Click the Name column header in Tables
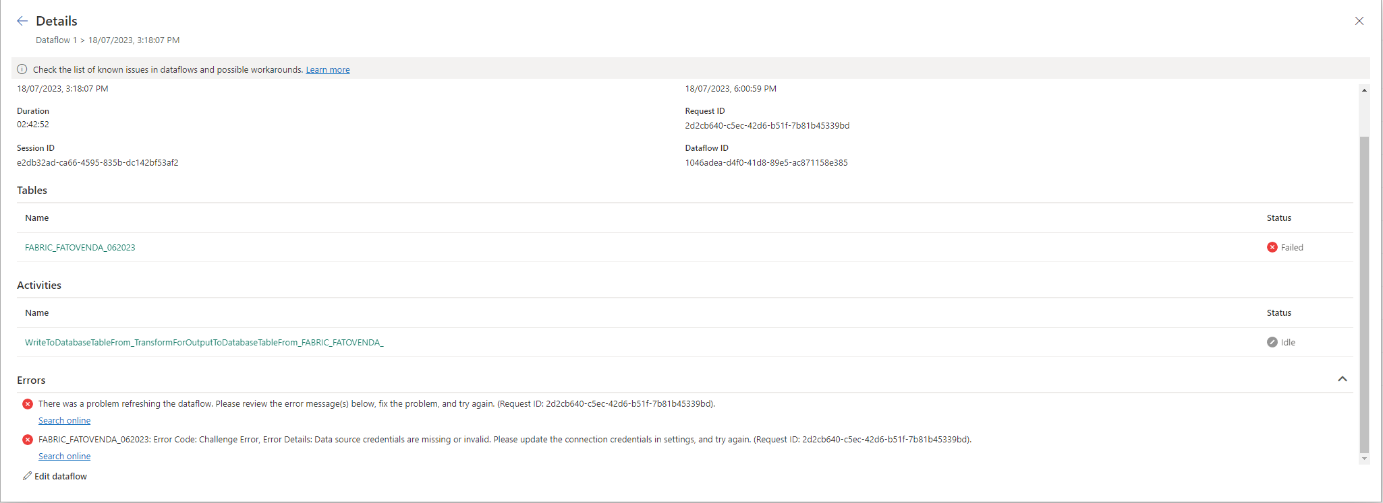This screenshot has height=503, width=1383. [36, 218]
